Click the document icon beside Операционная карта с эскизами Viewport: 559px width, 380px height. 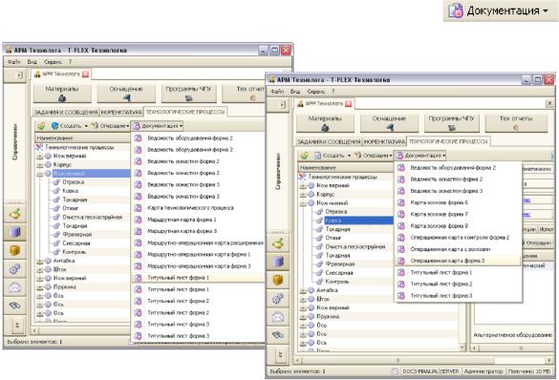pos(401,249)
